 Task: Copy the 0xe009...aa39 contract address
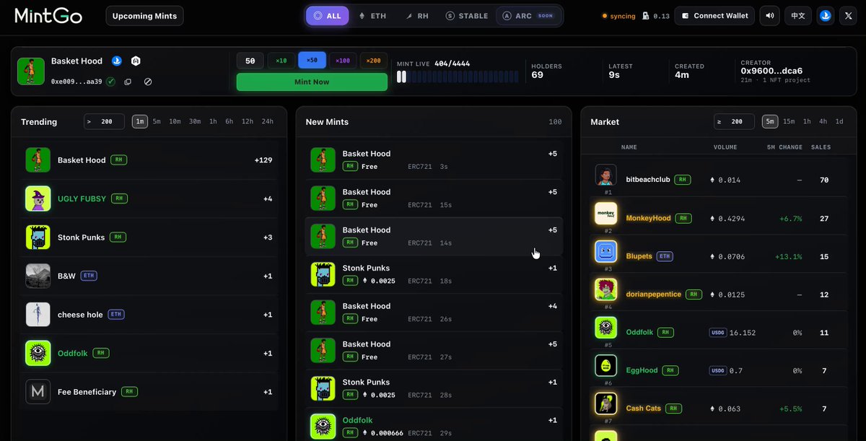[128, 82]
